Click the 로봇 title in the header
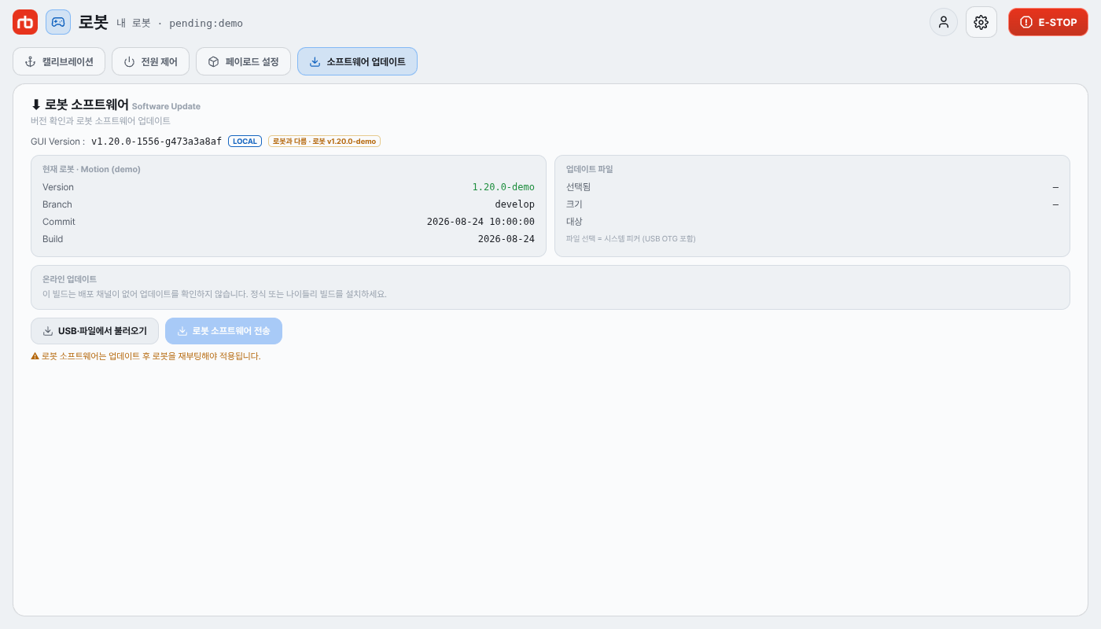1101x629 pixels. [x=93, y=22]
